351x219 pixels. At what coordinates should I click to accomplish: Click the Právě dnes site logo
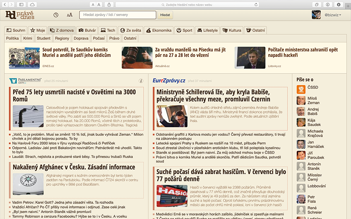click(20, 15)
